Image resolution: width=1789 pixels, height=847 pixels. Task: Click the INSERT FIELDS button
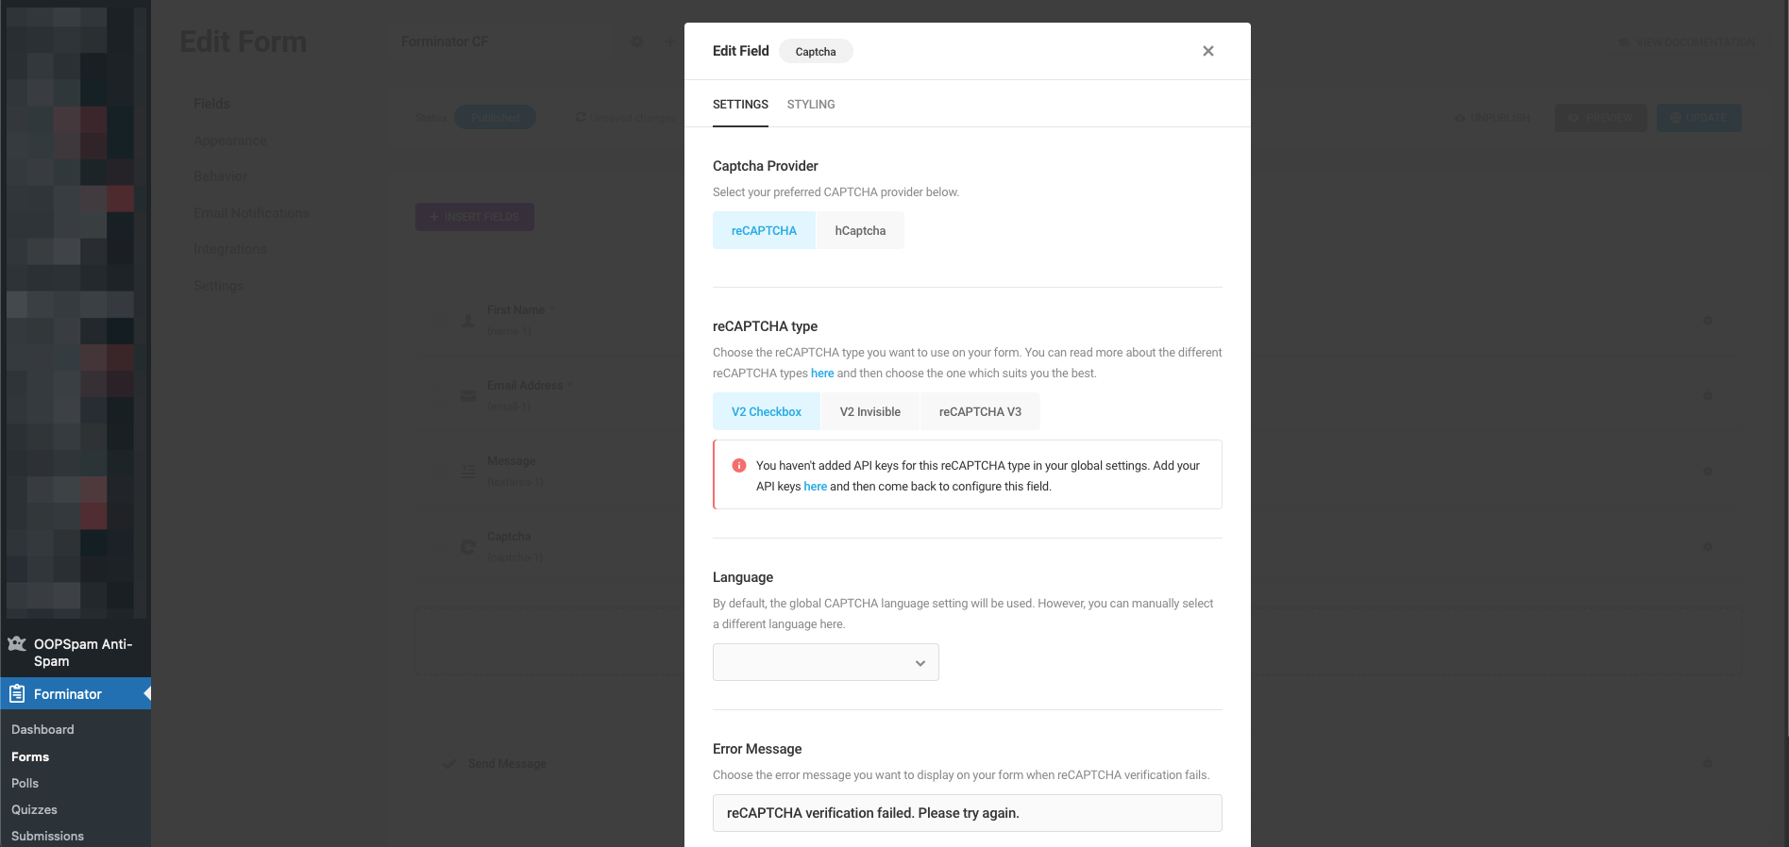click(x=475, y=217)
